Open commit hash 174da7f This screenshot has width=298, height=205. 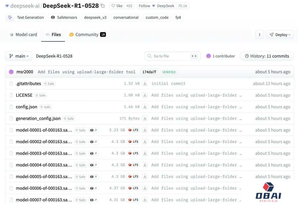pyautogui.click(x=149, y=72)
